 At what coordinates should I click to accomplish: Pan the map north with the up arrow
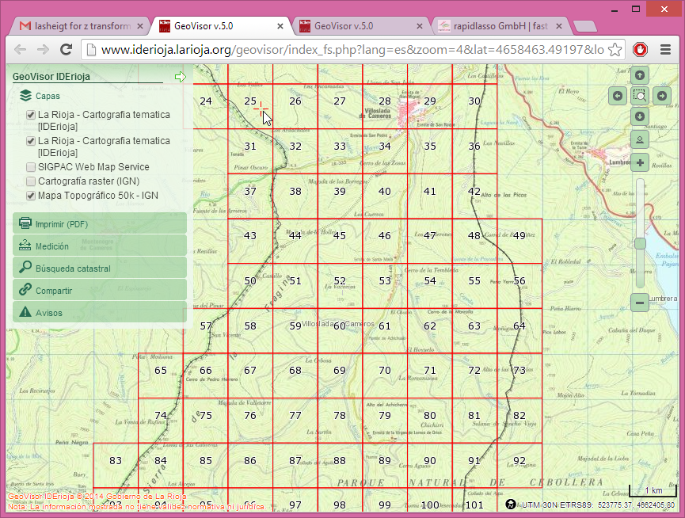[640, 75]
